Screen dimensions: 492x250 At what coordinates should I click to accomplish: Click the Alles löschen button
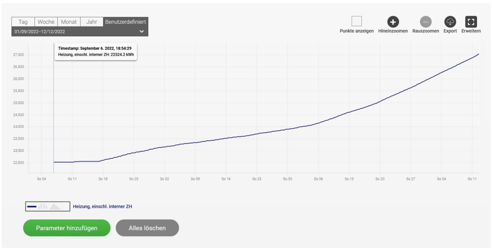point(147,228)
